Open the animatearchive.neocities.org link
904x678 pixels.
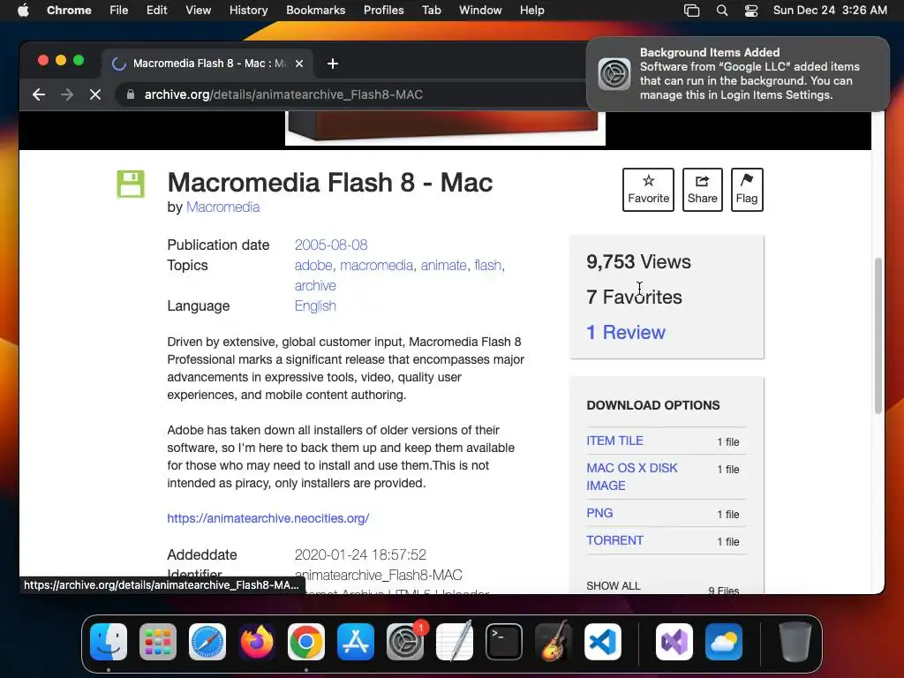point(268,518)
